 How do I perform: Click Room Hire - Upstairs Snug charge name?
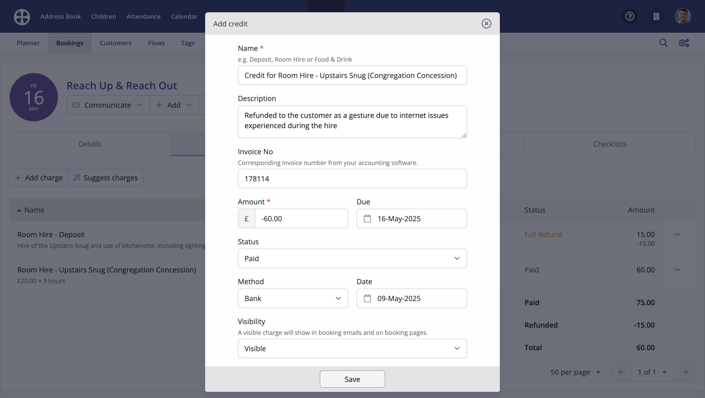point(107,270)
